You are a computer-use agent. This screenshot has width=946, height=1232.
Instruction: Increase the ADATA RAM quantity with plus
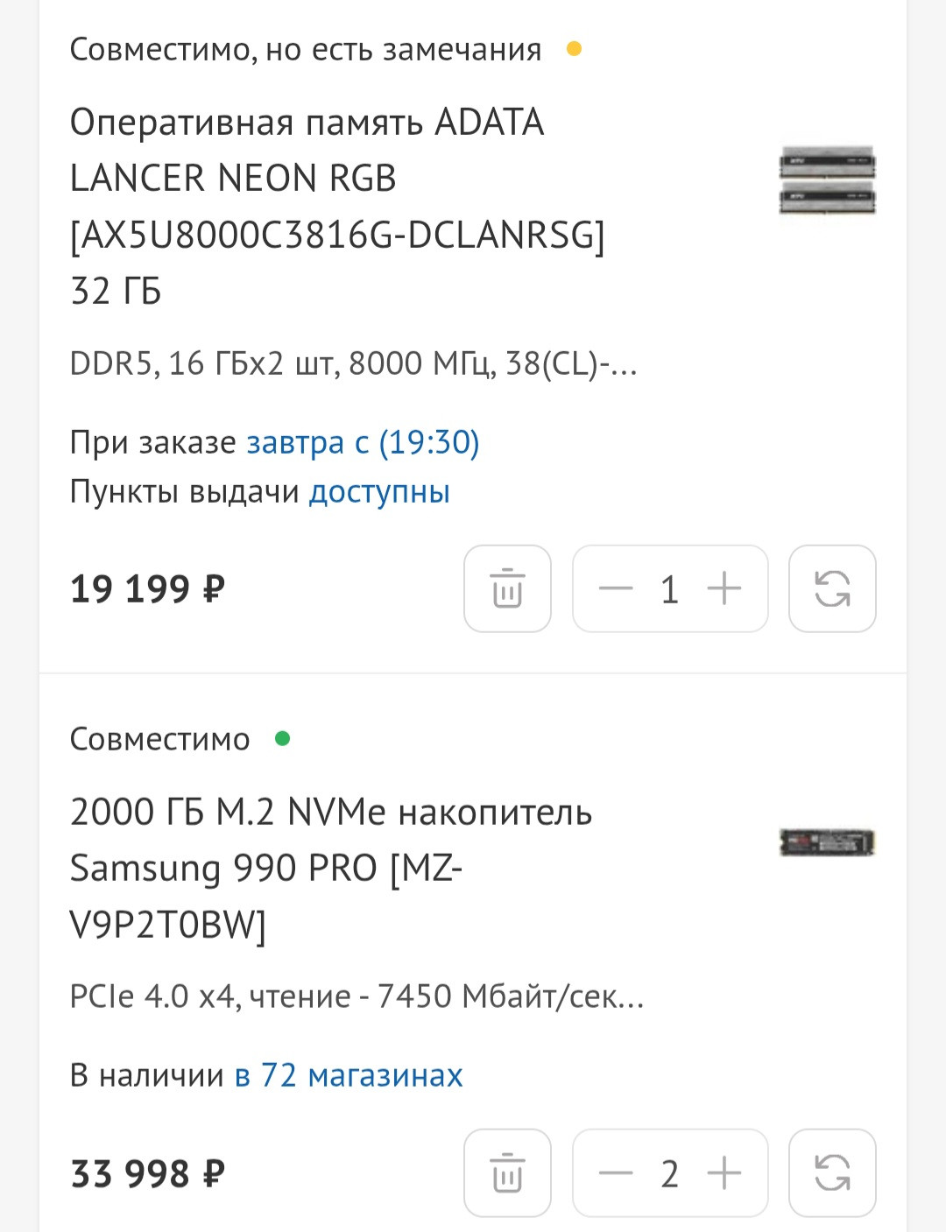click(x=724, y=588)
